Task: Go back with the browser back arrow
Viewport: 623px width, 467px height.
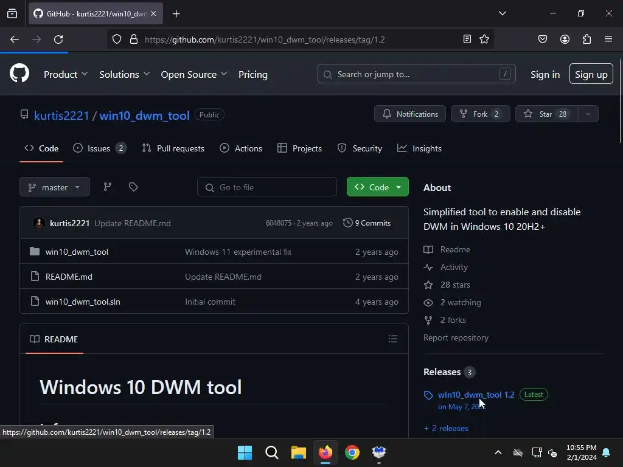Action: (x=15, y=40)
